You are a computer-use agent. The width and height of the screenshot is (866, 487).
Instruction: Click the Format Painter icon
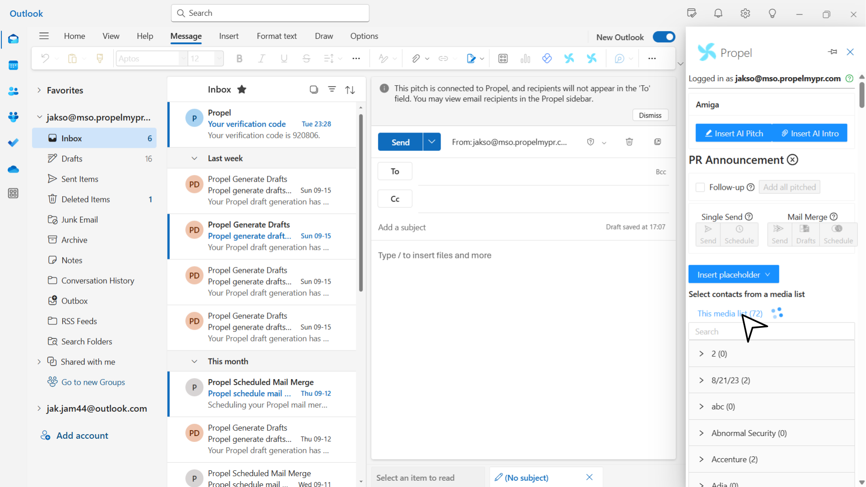(100, 59)
